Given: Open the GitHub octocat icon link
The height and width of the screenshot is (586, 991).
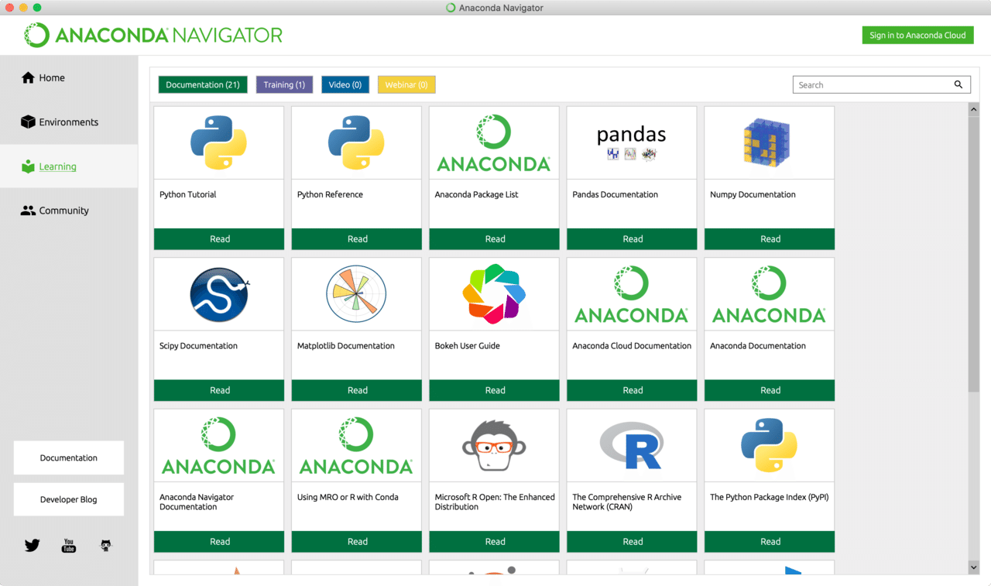Looking at the screenshot, I should 106,545.
